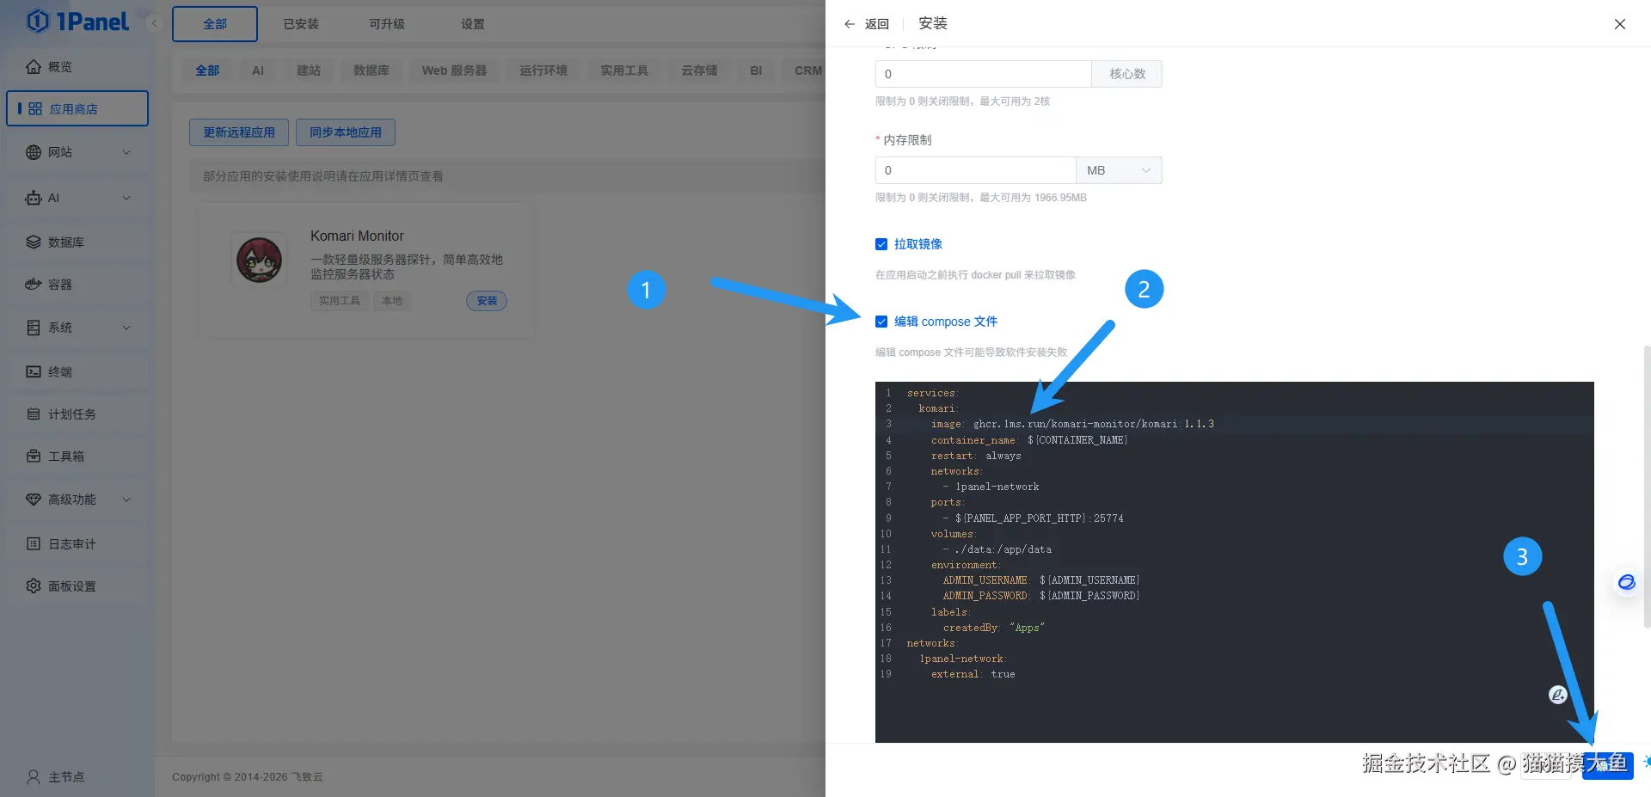Screen dimensions: 1651x797
Task: Switch to the 可升级 tab
Action: [387, 24]
